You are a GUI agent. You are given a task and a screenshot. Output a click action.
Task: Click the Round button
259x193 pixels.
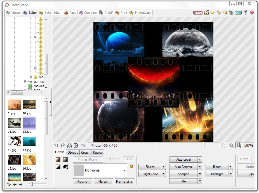82,181
